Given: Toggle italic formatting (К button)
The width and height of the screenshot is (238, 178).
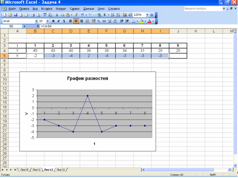Looking at the screenshot, I should coord(59,21).
